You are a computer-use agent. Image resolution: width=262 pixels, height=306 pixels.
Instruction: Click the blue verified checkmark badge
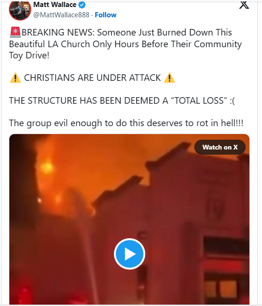(82, 5)
